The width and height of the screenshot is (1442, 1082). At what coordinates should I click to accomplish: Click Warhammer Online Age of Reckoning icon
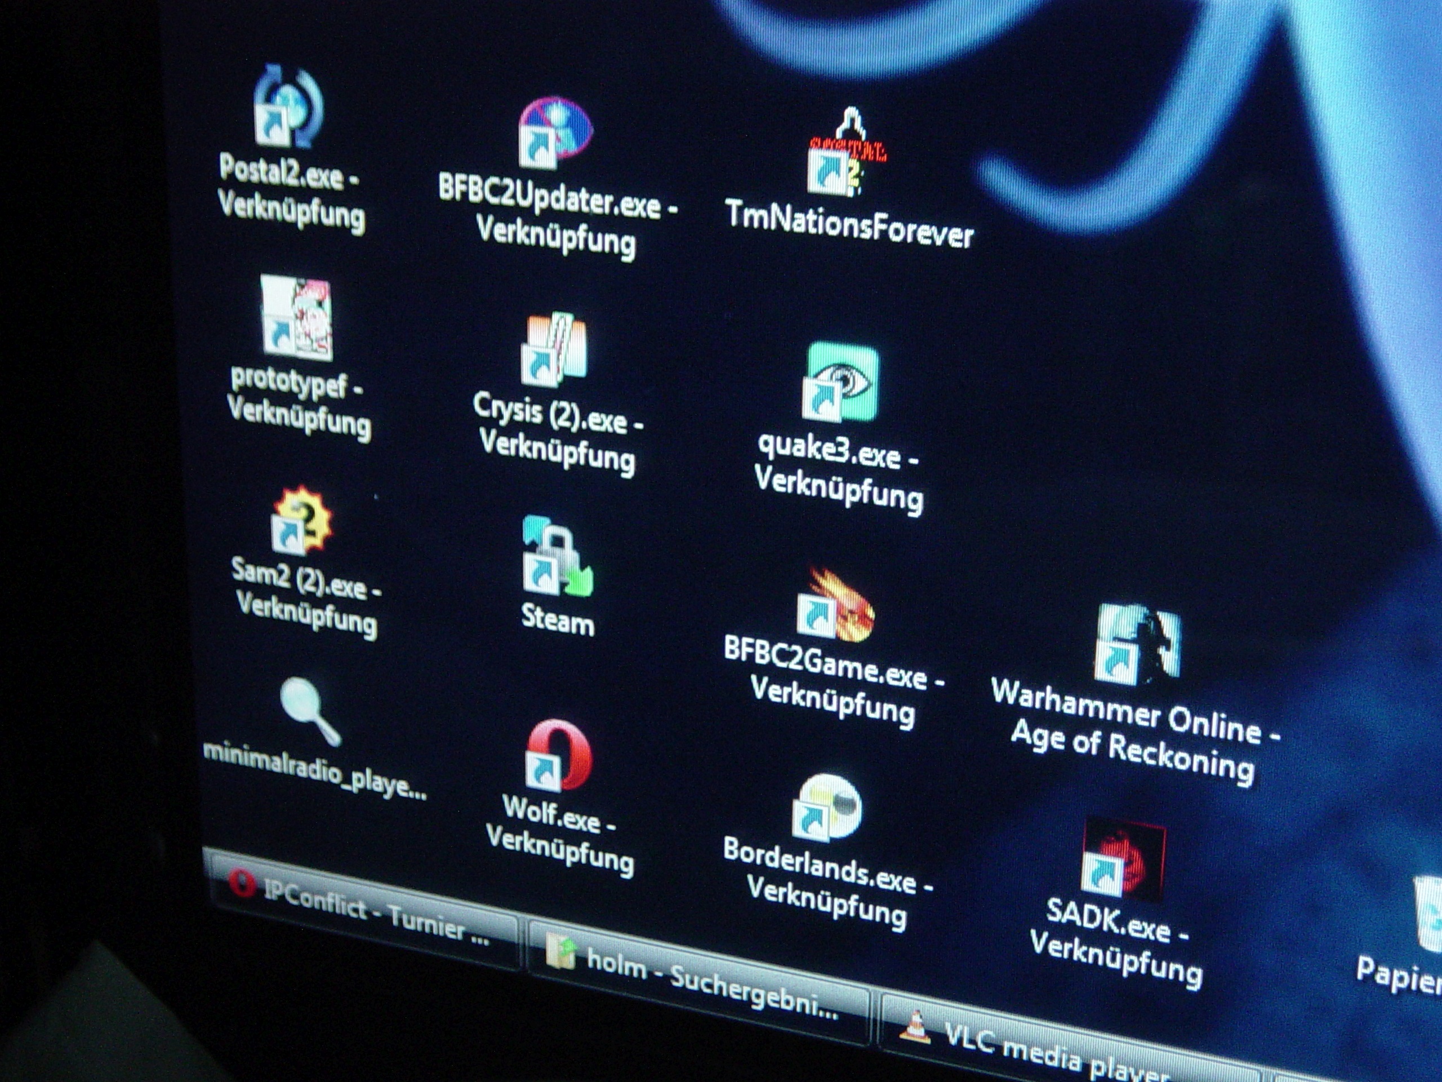1137,643
